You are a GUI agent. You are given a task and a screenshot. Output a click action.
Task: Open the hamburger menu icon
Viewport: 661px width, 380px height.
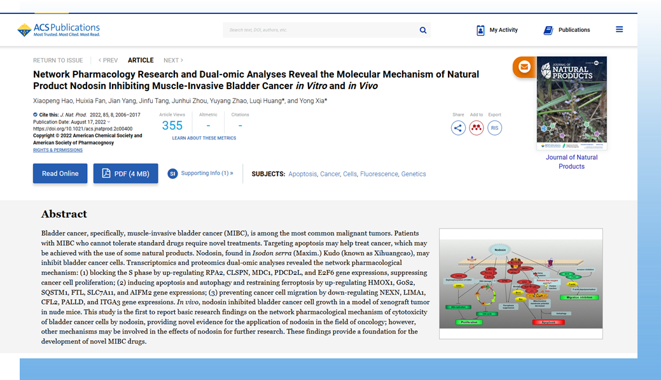[x=619, y=29]
